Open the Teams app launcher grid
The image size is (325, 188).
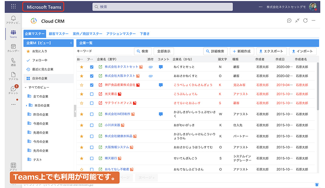click(13, 6)
